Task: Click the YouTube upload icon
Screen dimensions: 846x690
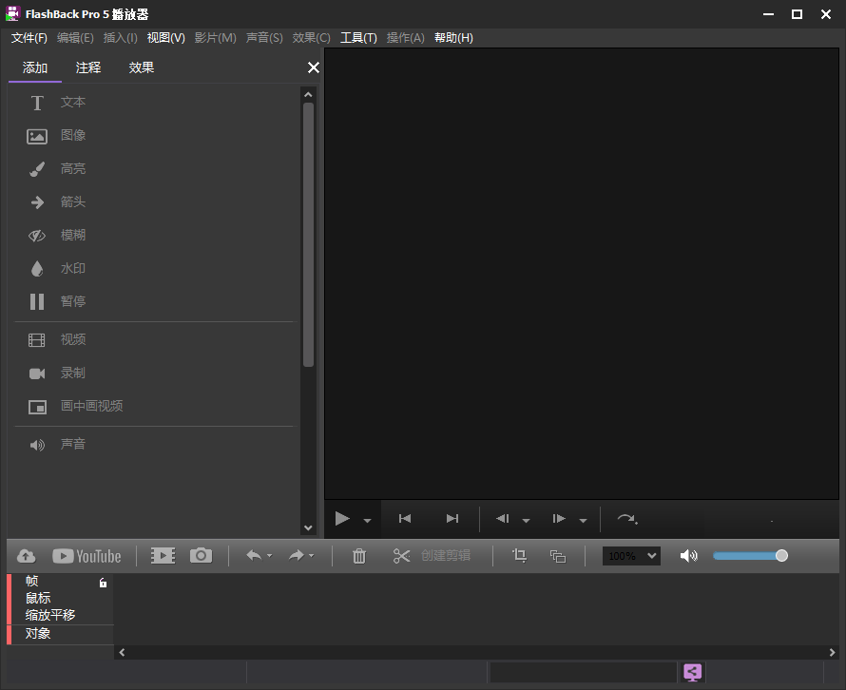Action: (87, 555)
